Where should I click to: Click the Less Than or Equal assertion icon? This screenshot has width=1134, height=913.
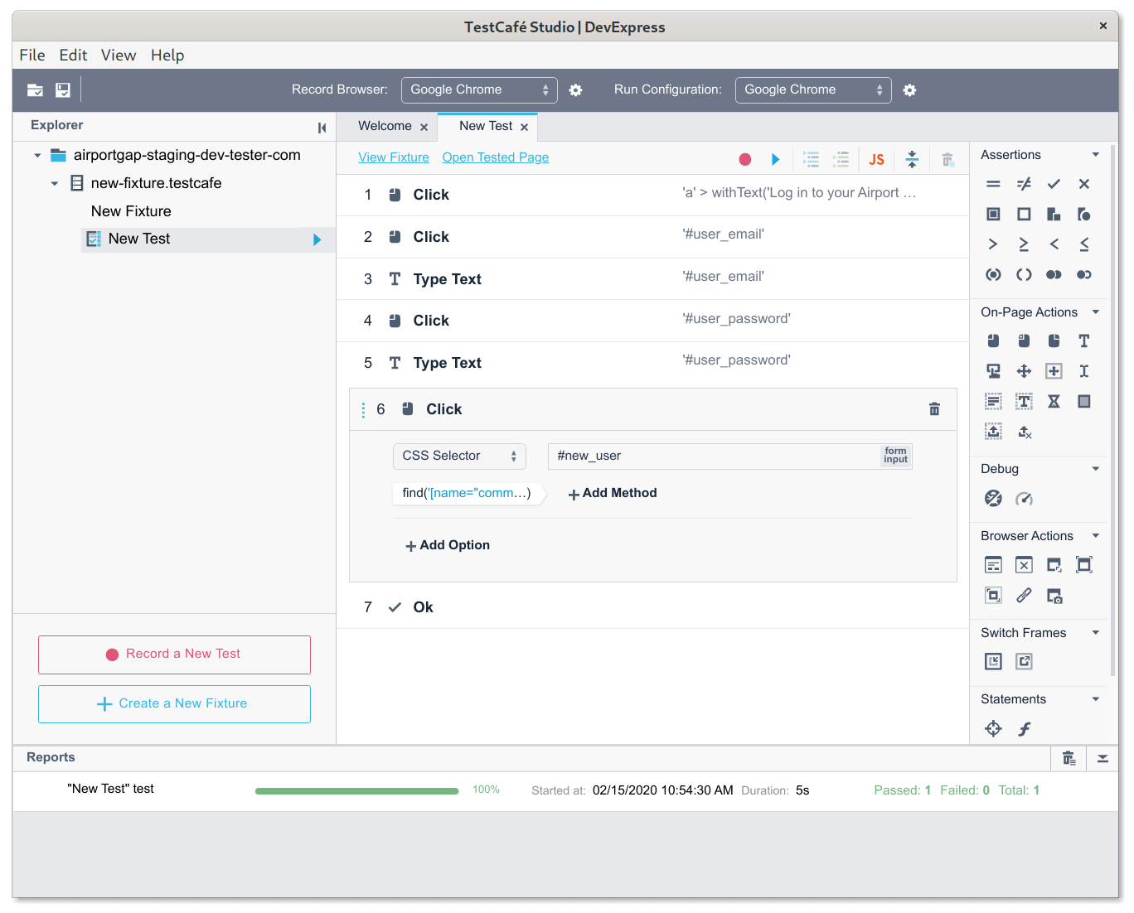(x=1083, y=244)
